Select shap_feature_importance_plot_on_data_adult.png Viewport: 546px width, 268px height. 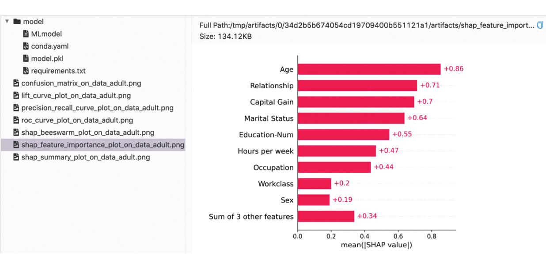click(102, 145)
